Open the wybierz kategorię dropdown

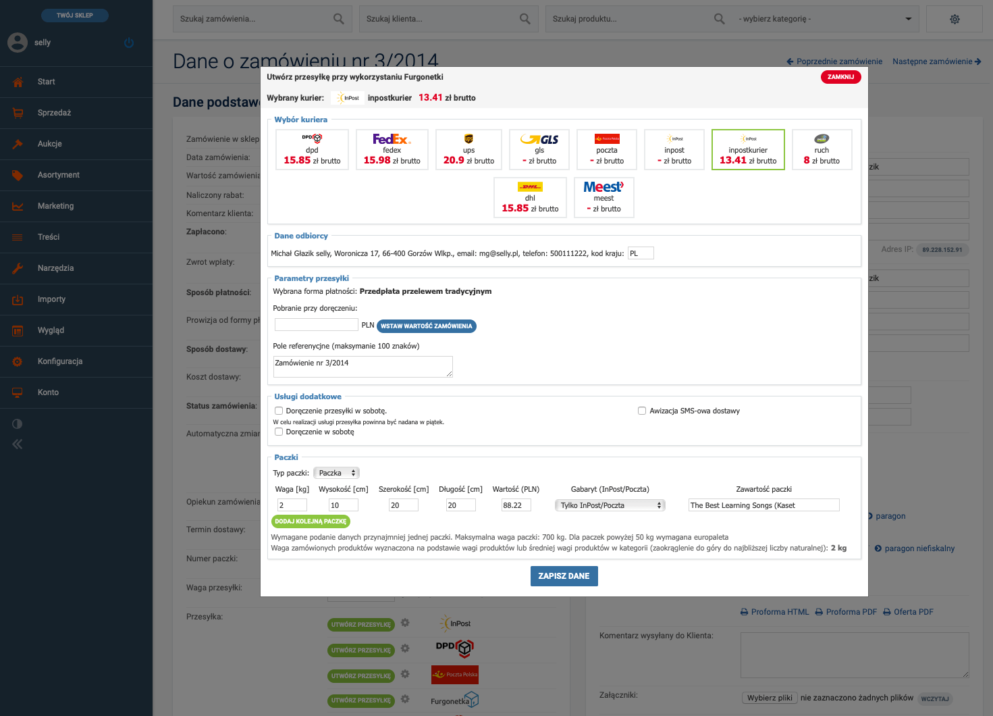826,19
